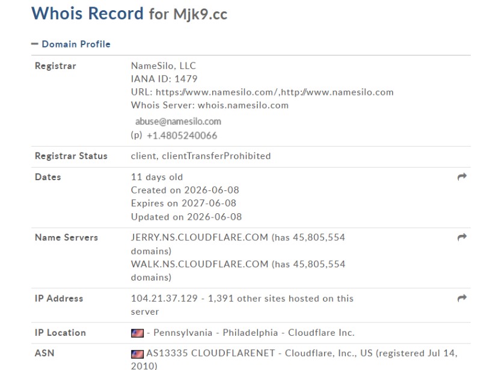This screenshot has width=481, height=370.
Task: Click the share arrow in Dates row
Action: [x=462, y=177]
